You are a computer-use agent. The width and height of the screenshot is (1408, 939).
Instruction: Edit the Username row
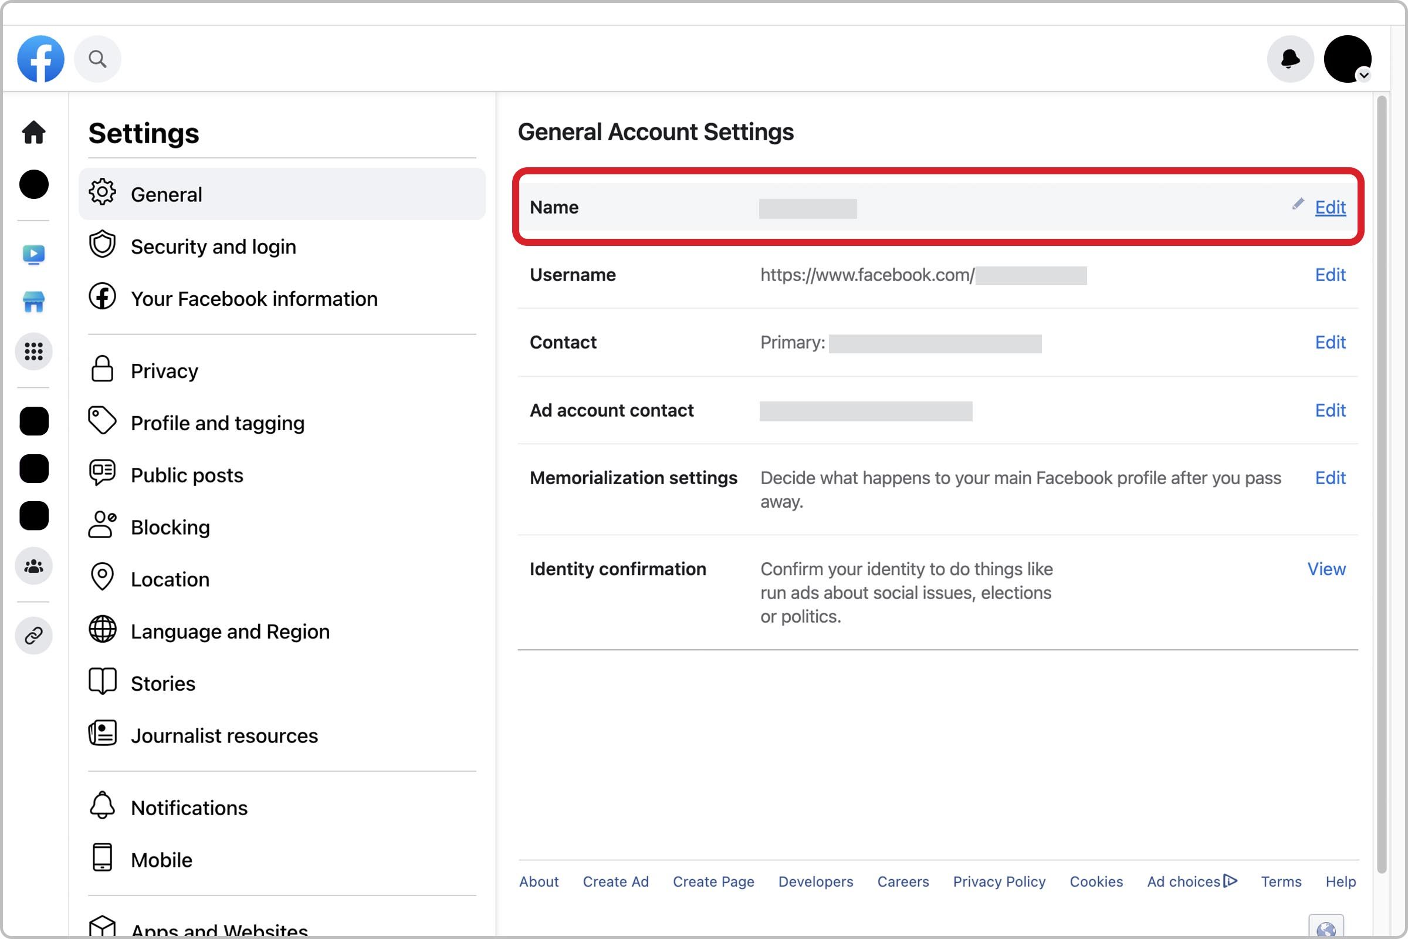[x=1330, y=275]
